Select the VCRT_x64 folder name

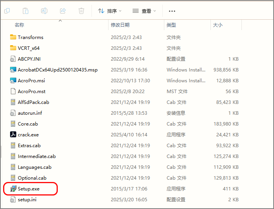[29, 48]
